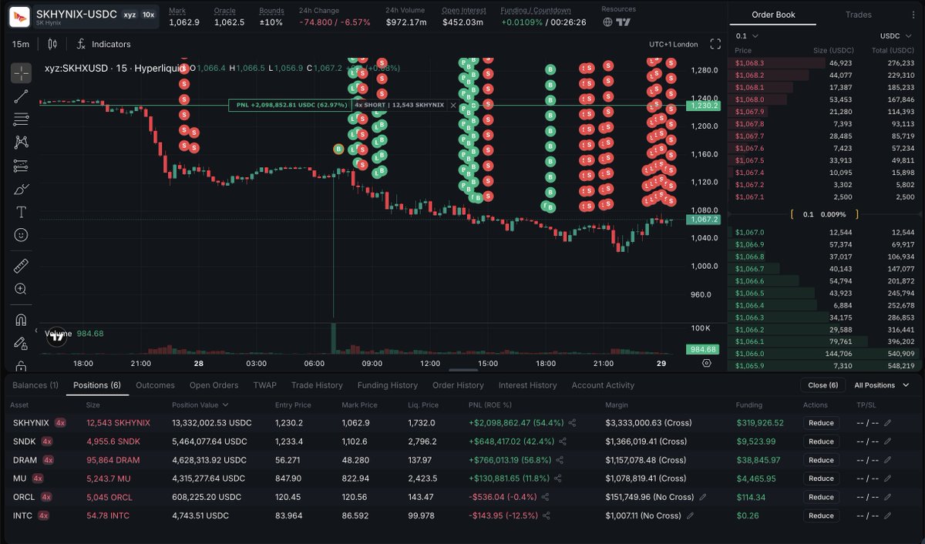
Task: Click the $1,068.3 ask price row
Action: pyautogui.click(x=824, y=62)
